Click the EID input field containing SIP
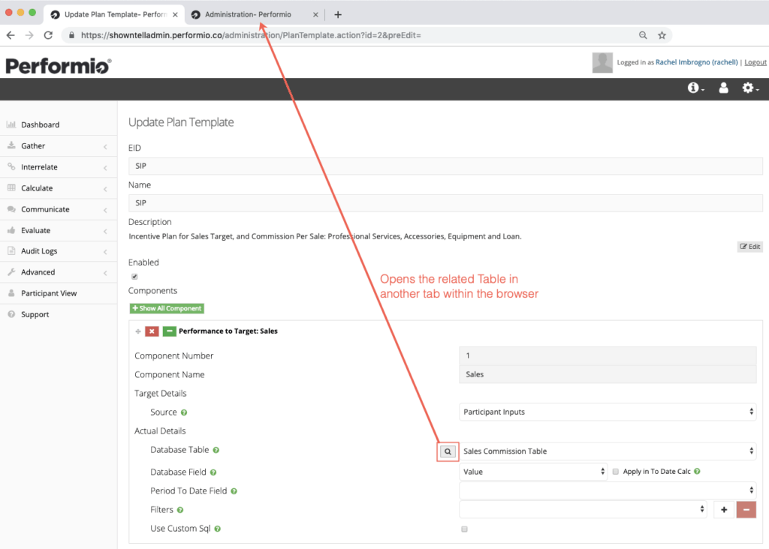This screenshot has height=549, width=769. pos(445,166)
